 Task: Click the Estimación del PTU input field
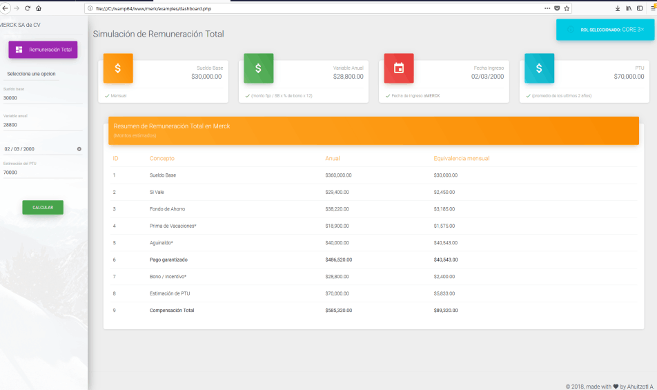[x=41, y=173]
